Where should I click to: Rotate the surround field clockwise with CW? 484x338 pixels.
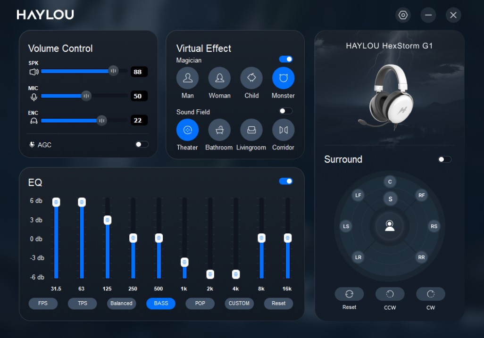coord(430,294)
